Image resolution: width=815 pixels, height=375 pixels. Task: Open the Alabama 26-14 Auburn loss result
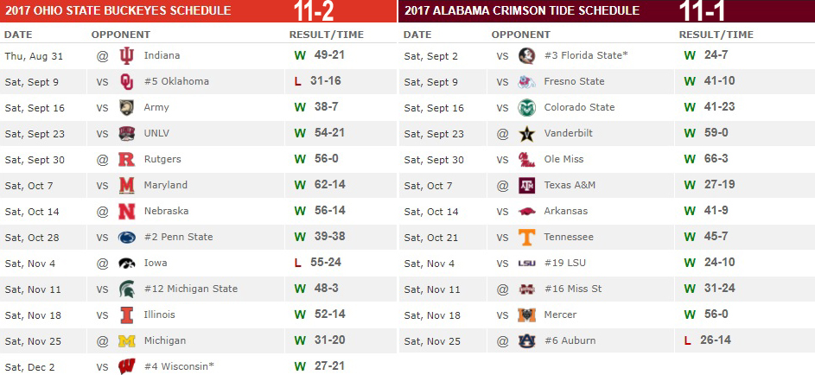click(714, 341)
